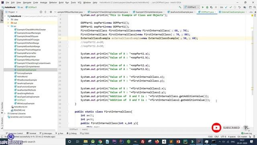The height and width of the screenshot is (145, 257).
Task: Select OOPPart1 in the project tree
Action: coord(21,100)
